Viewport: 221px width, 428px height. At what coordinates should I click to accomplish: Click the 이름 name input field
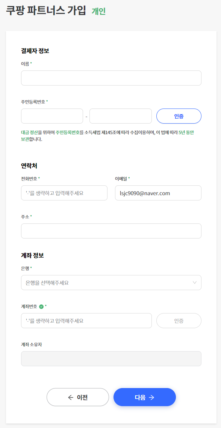click(111, 78)
